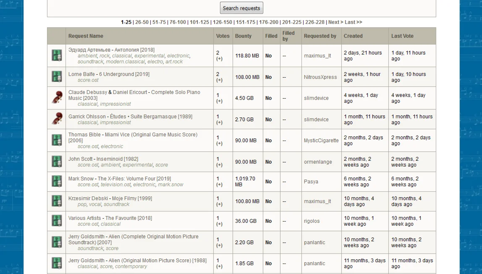Sort by Last Vote column header
482x274 pixels.
(x=402, y=36)
